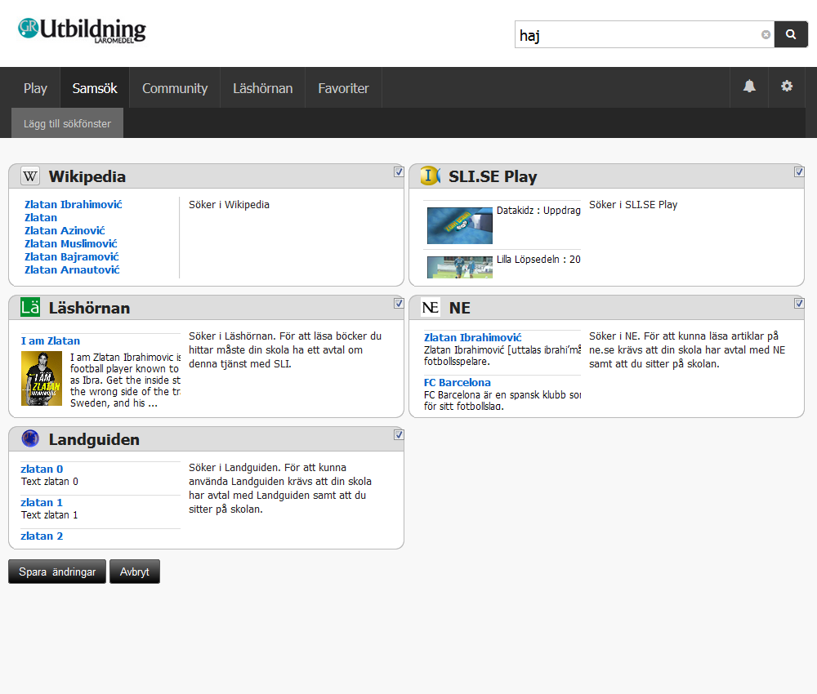
Task: Uncheck the Läshörnan panel checkbox
Action: click(x=399, y=303)
